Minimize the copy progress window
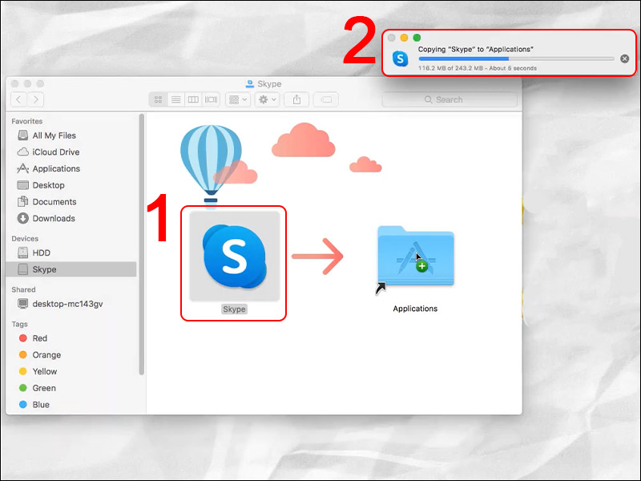Viewport: 641px width, 481px height. (404, 38)
